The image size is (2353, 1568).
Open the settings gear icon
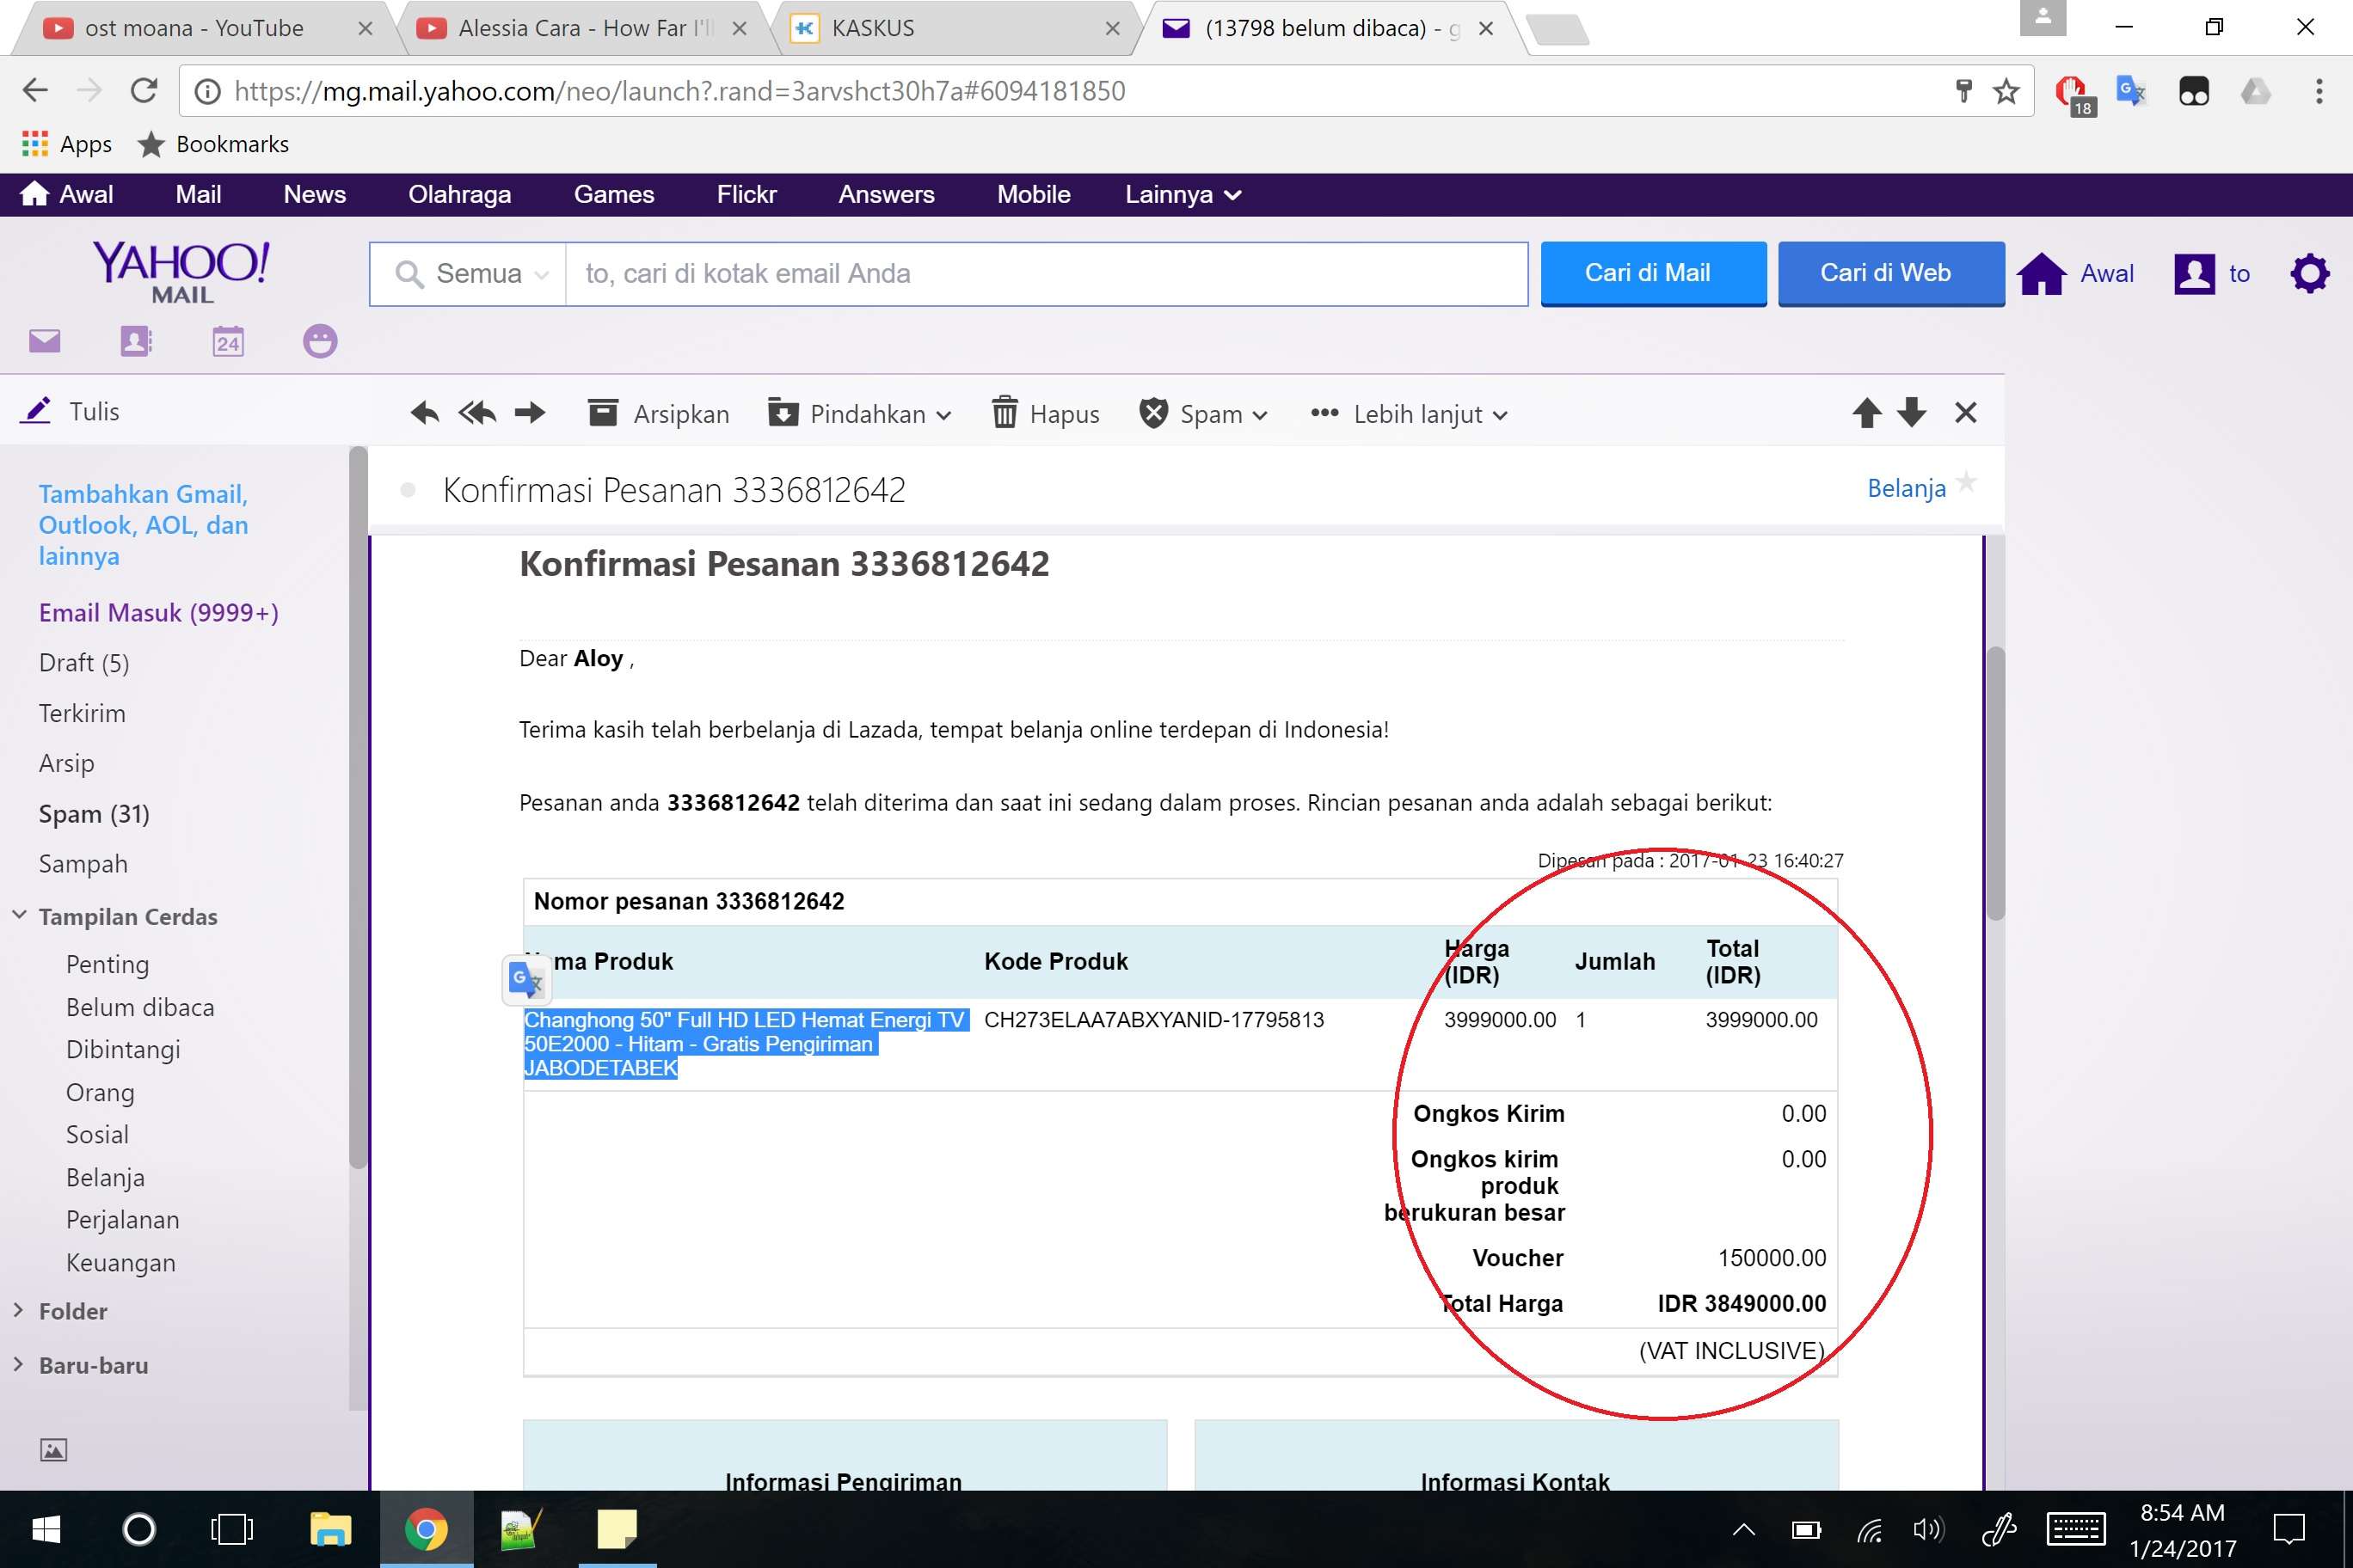click(x=2309, y=273)
